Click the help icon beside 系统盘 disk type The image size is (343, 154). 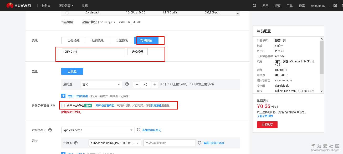click(x=127, y=85)
